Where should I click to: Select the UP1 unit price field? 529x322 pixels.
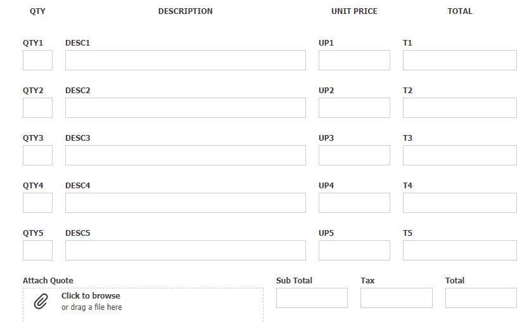(354, 60)
